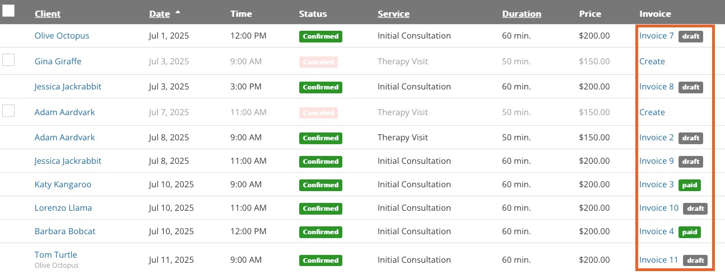Create an invoice for Adam Aardvark's Jul 7 visit
Image resolution: width=725 pixels, height=275 pixels.
652,112
